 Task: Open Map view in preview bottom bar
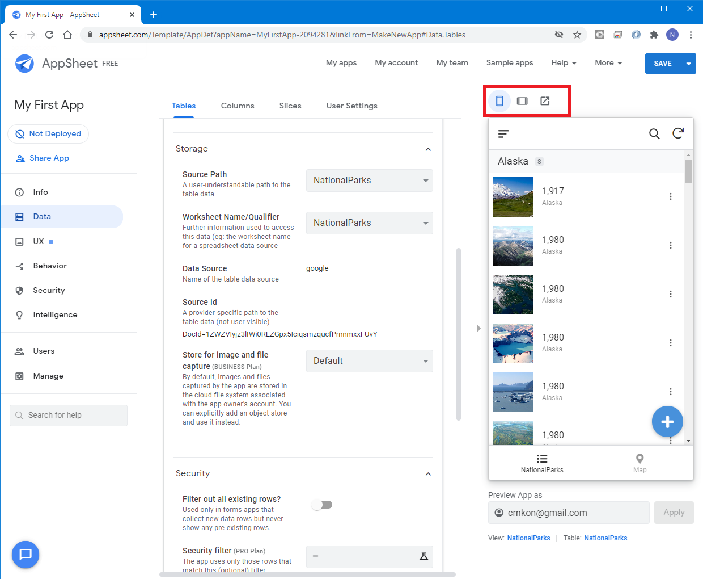(x=640, y=463)
